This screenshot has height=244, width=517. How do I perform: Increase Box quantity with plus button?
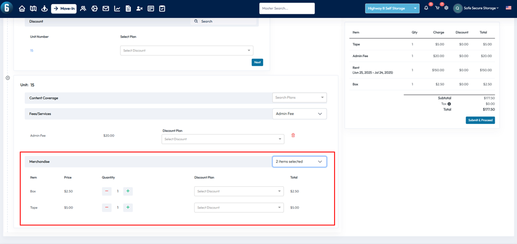[x=128, y=191]
